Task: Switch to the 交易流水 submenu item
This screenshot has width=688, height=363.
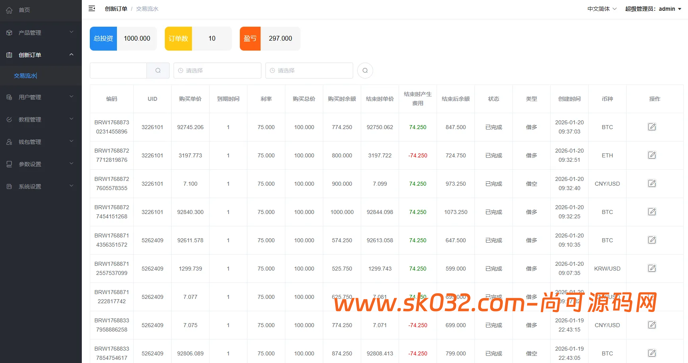Action: [x=25, y=75]
